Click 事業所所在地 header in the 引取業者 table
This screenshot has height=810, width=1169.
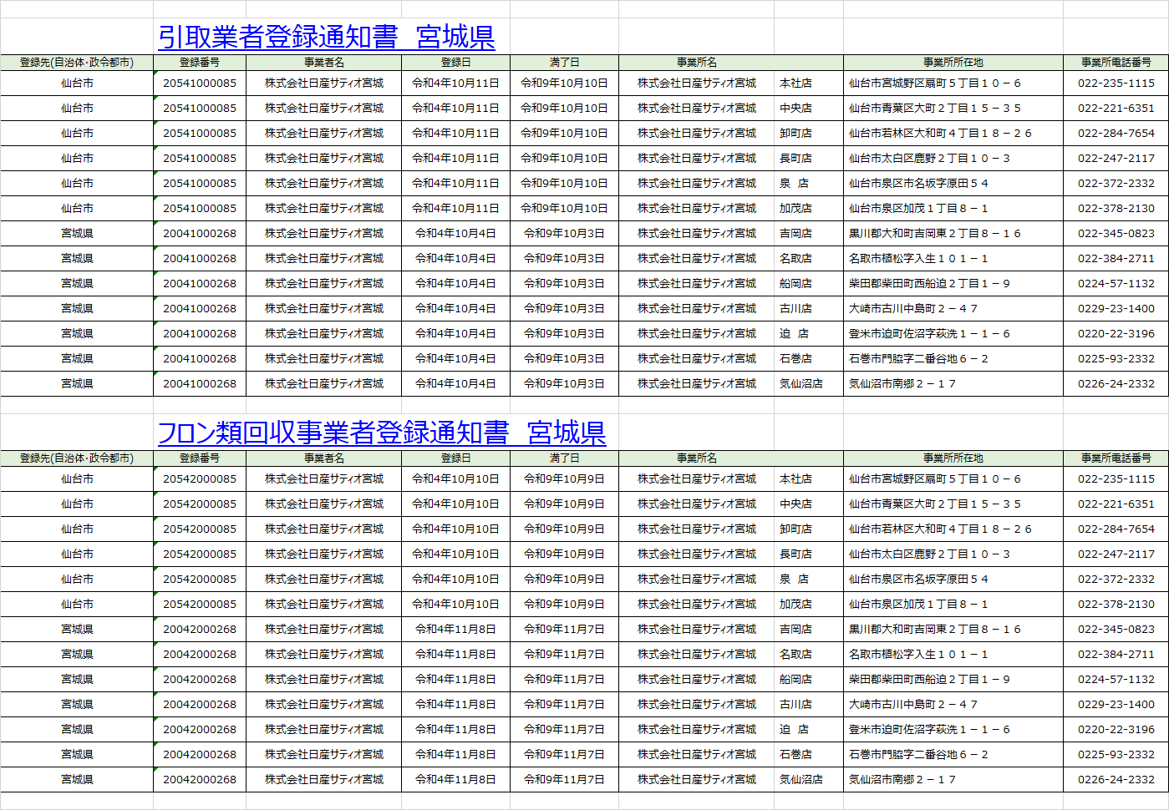tap(953, 63)
